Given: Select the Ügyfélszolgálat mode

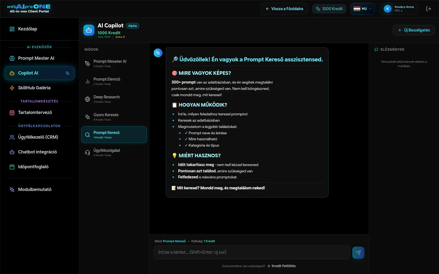Looking at the screenshot, I should tap(114, 152).
